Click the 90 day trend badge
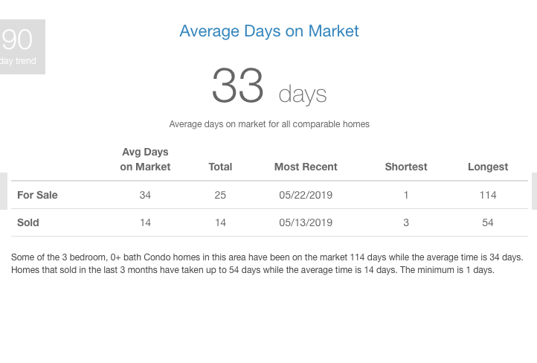This screenshot has height=363, width=537. (22, 47)
